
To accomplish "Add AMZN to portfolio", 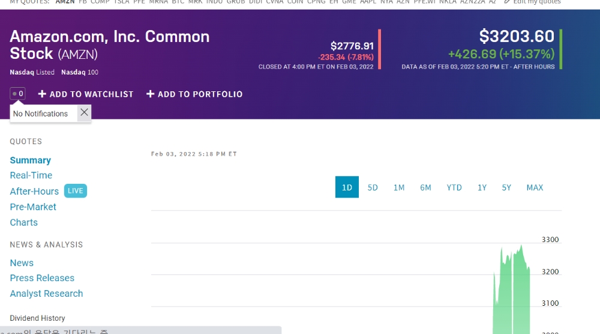I will coord(194,94).
